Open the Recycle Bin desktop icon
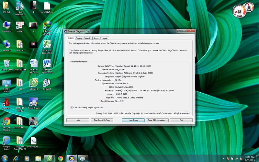Viewport: 259px width, 162px height. (x=6, y=63)
